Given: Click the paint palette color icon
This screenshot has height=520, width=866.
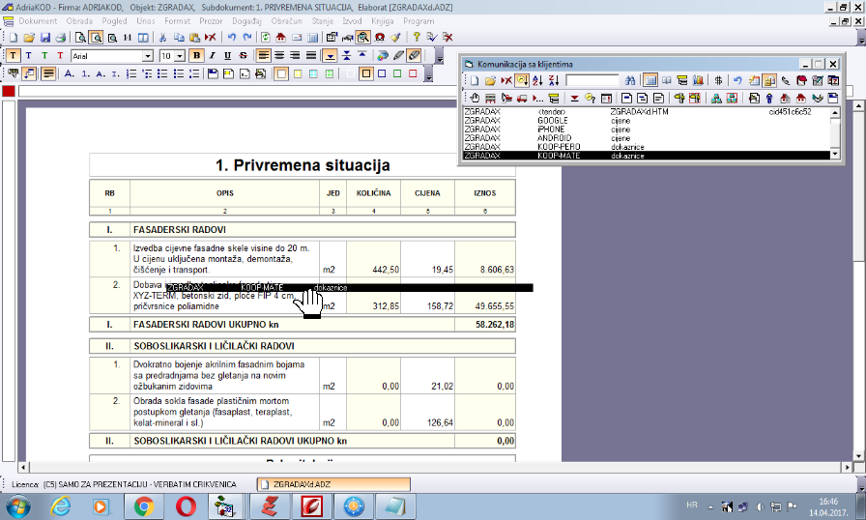Looking at the screenshot, I should (382, 56).
